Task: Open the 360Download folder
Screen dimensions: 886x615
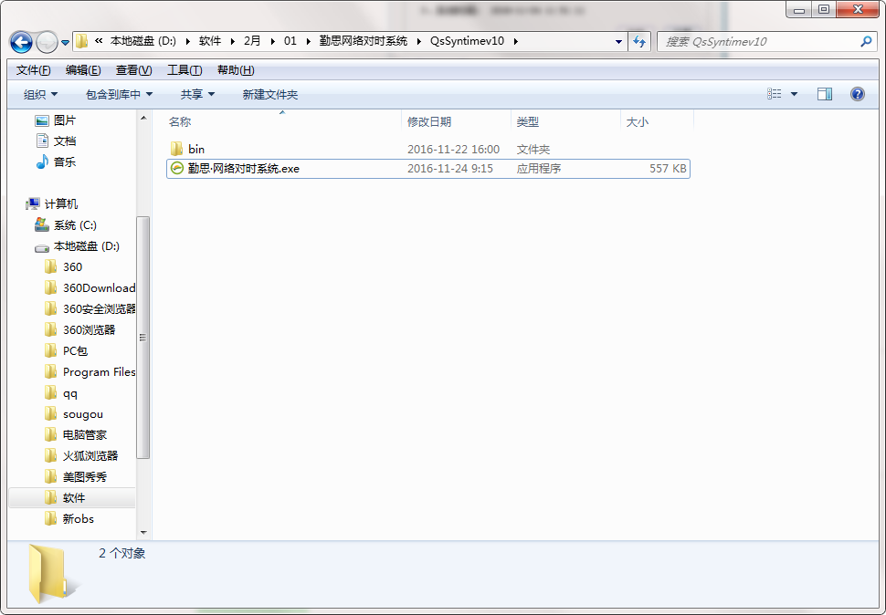Action: click(90, 287)
